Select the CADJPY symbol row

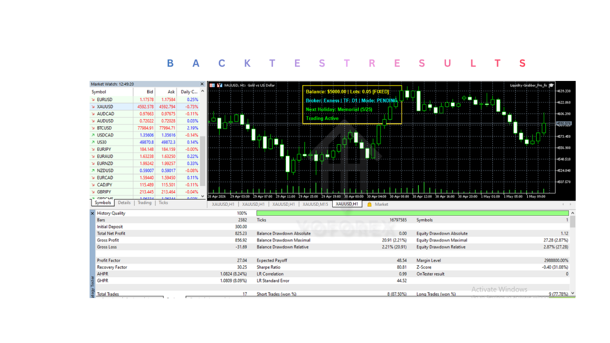click(x=145, y=185)
